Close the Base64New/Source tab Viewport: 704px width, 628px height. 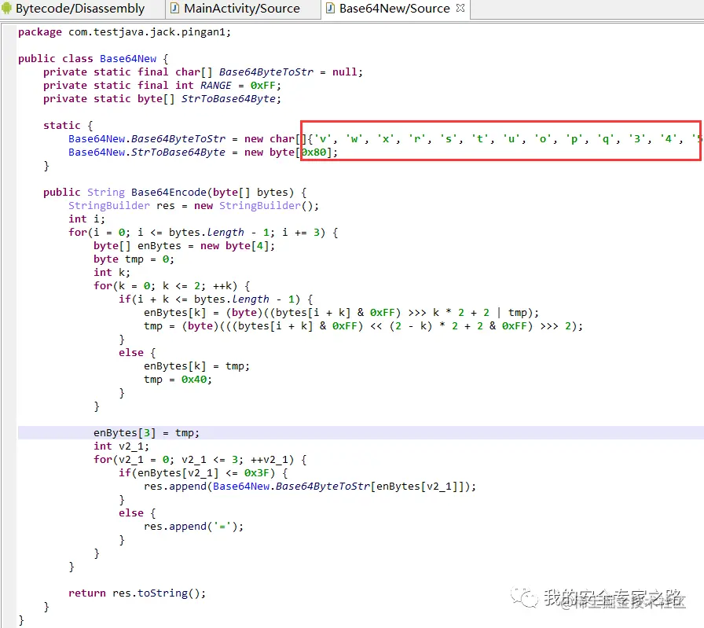(x=460, y=8)
